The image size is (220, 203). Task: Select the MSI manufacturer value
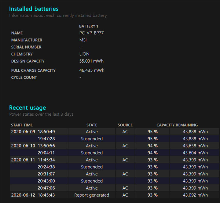[83, 40]
